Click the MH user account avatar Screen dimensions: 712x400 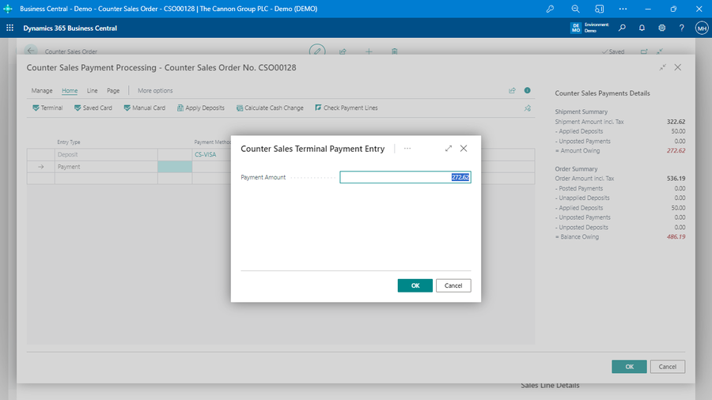click(701, 28)
